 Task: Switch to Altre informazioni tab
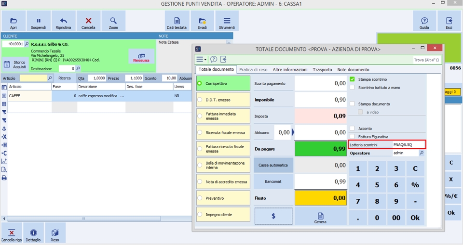click(290, 70)
